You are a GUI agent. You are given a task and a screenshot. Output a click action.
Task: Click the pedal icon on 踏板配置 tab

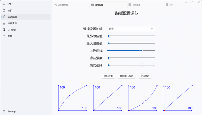tap(92, 5)
